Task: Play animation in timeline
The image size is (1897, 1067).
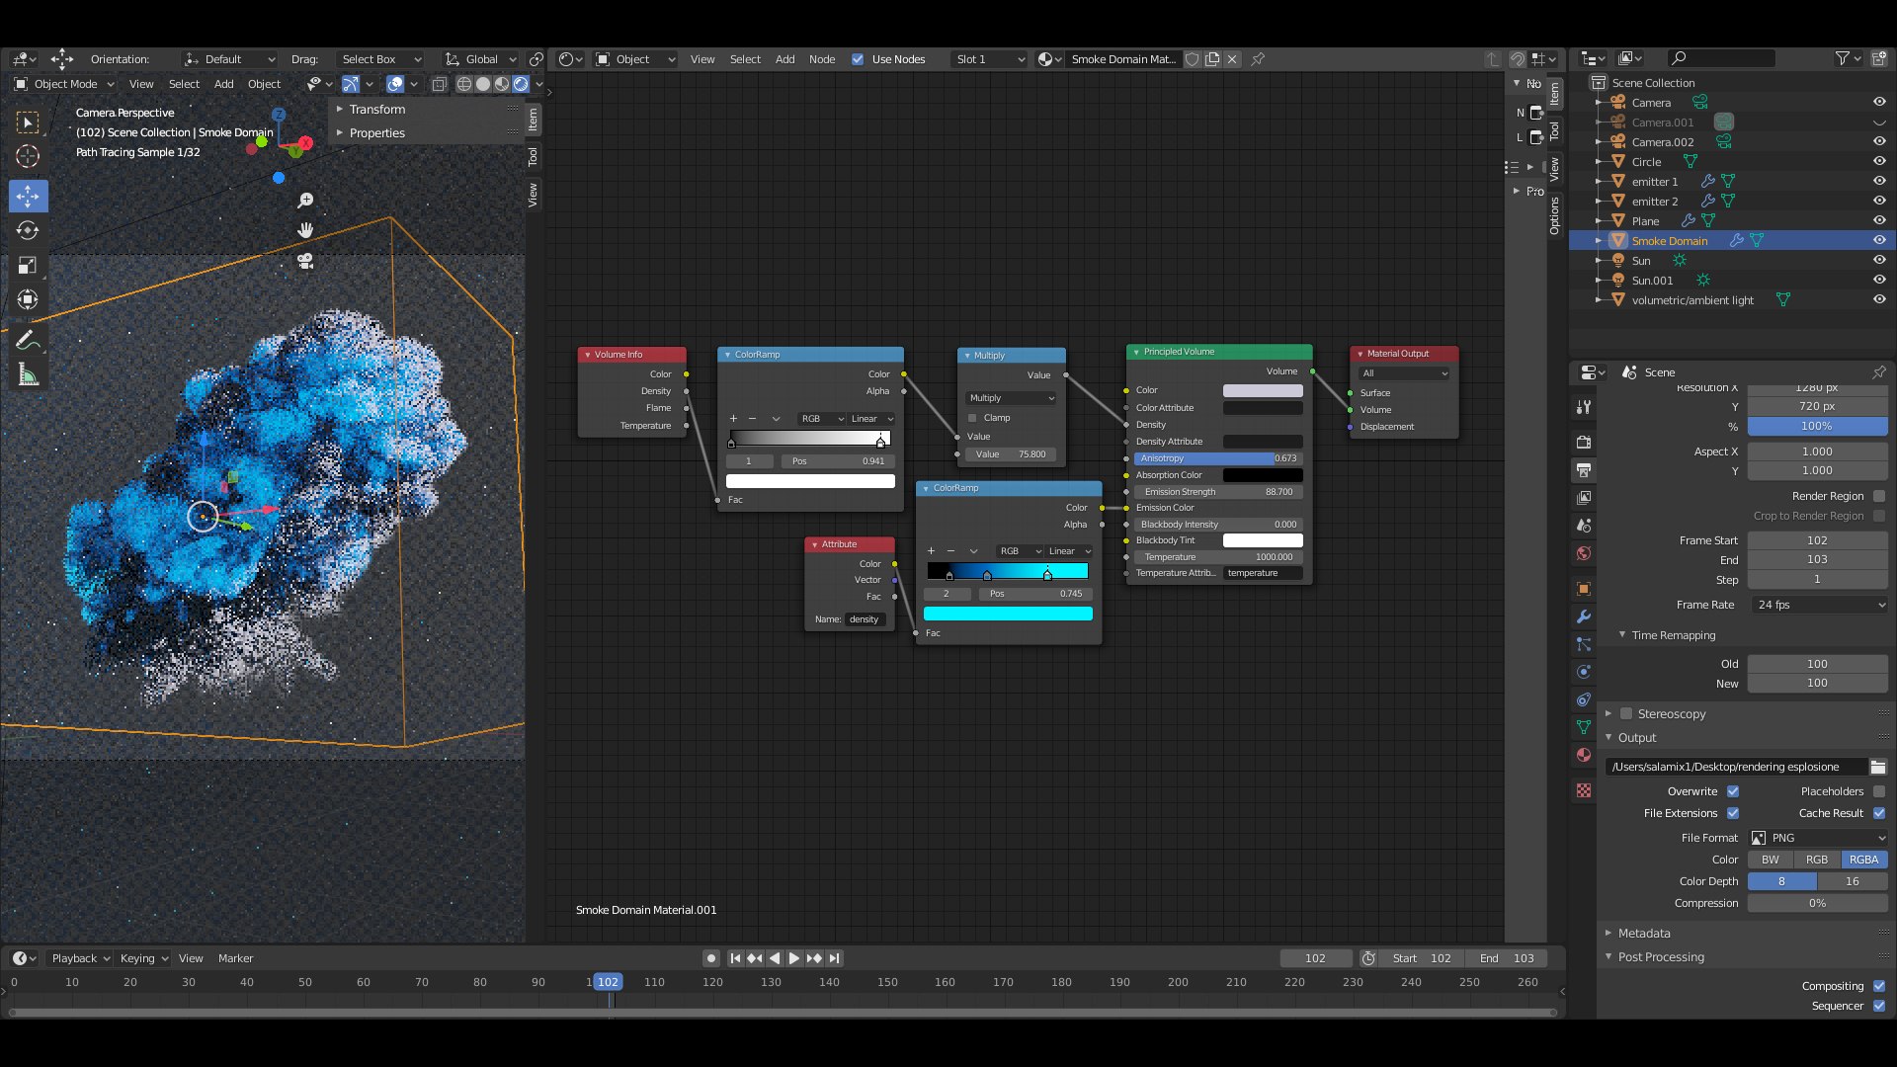Action: 793,958
